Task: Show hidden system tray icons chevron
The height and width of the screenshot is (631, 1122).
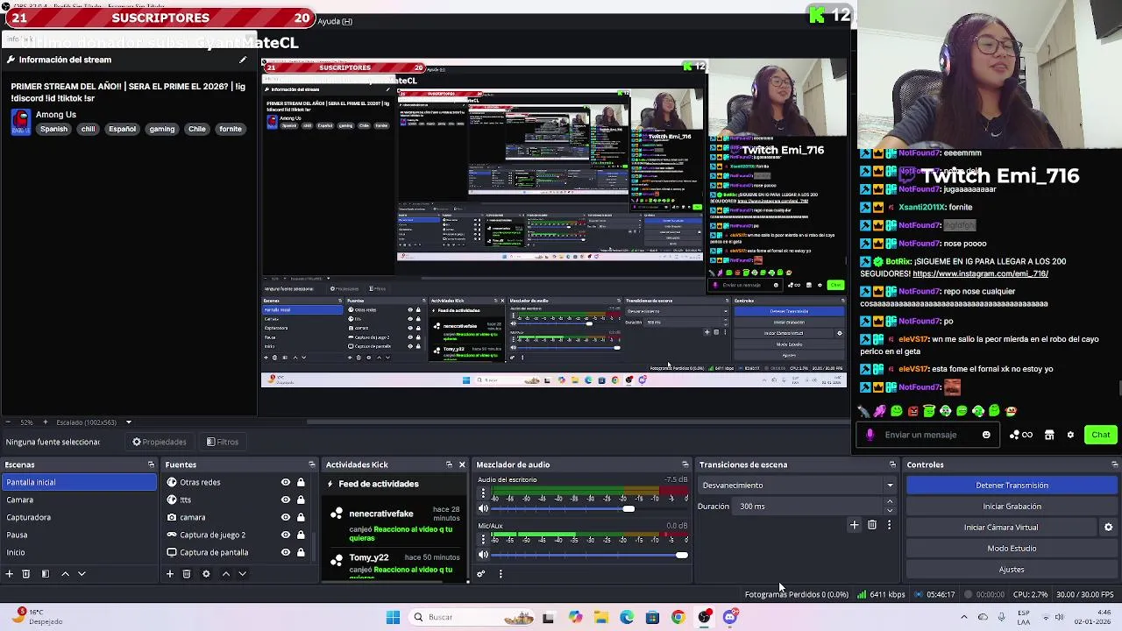Action: coord(964,617)
